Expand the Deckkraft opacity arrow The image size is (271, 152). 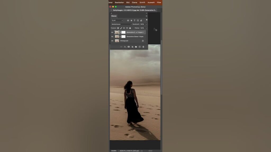click(x=146, y=24)
